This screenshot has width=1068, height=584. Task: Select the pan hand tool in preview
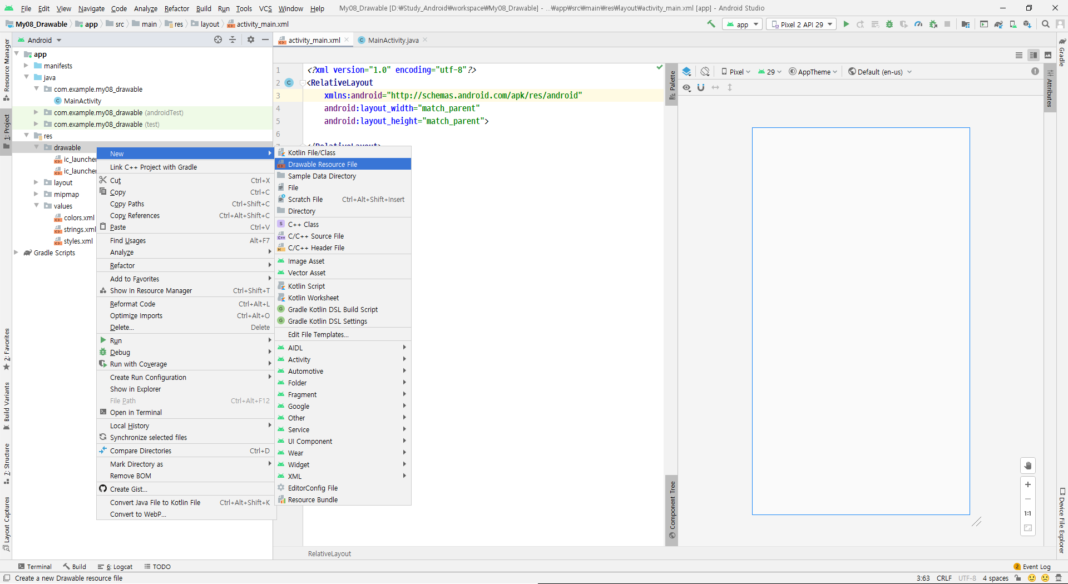[1028, 466]
